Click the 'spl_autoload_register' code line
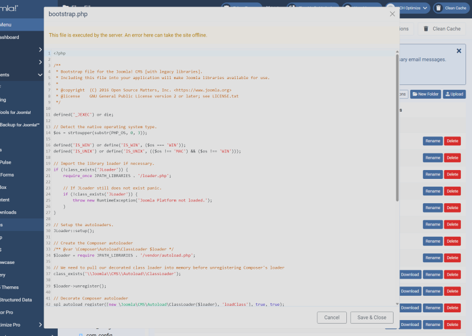 tap(169, 304)
